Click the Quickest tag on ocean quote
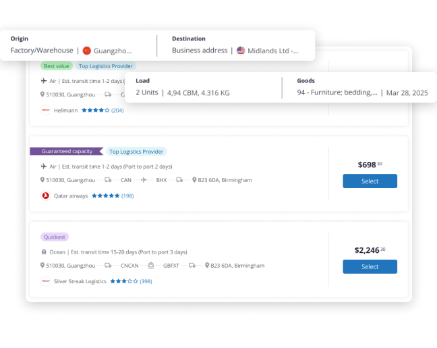 click(x=55, y=237)
